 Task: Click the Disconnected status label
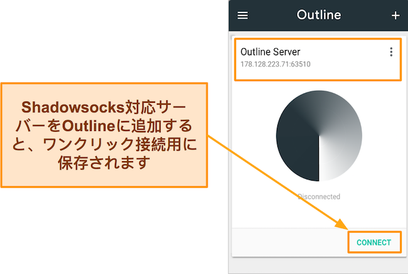(319, 196)
